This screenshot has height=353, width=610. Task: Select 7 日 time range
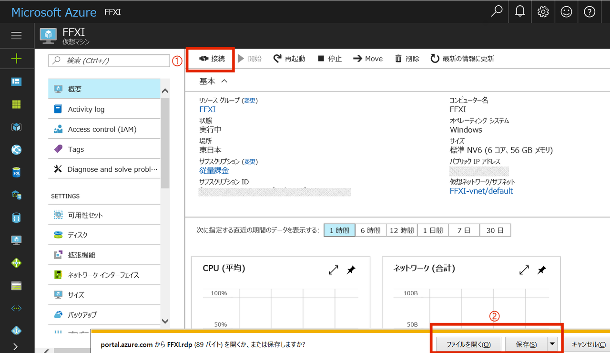[x=464, y=230]
